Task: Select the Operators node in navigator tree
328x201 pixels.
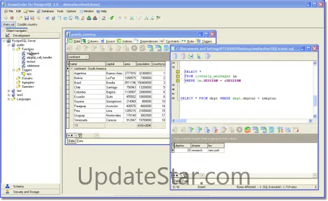Action: (x=28, y=87)
